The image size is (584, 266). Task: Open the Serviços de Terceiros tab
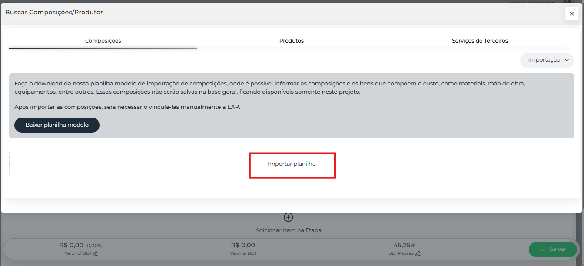pyautogui.click(x=480, y=41)
